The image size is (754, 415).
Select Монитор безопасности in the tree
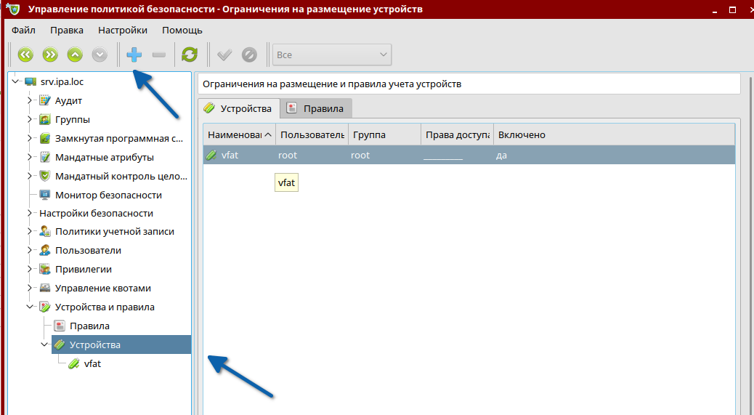click(108, 195)
